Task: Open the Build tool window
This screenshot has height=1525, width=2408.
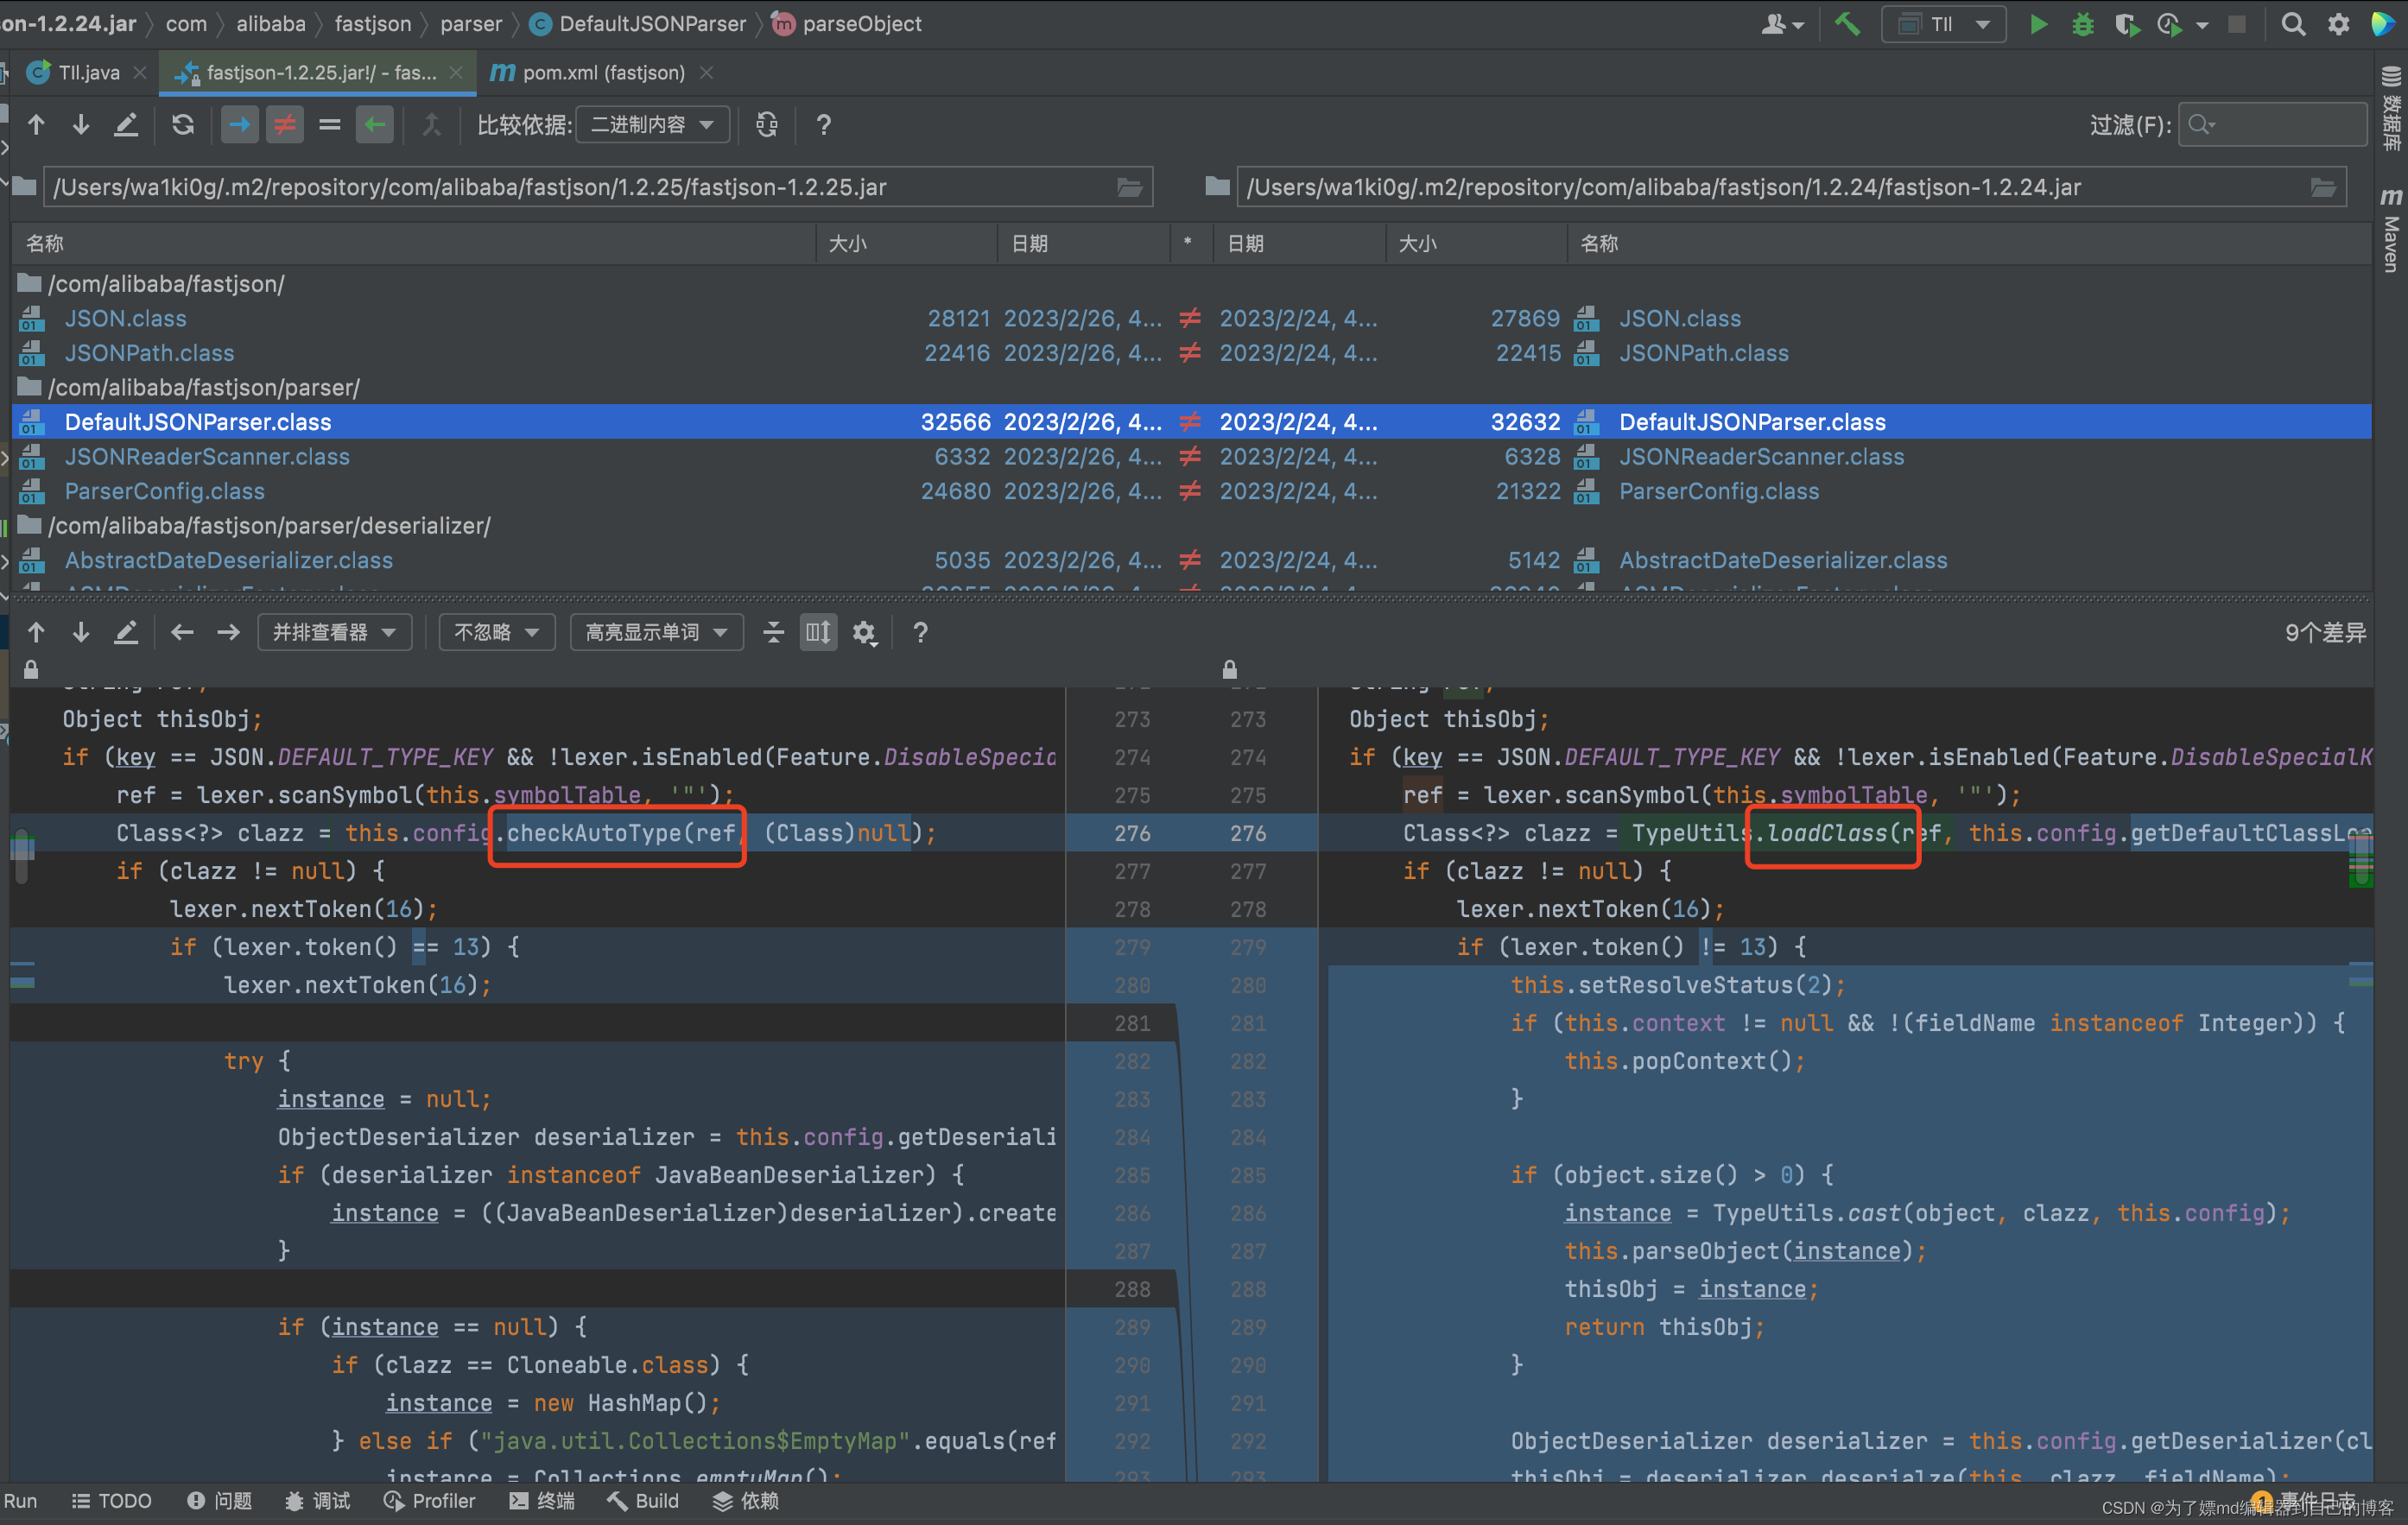Action: 643,1501
